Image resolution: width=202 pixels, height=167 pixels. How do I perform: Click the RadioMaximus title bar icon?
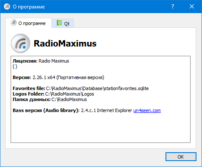click(x=7, y=6)
